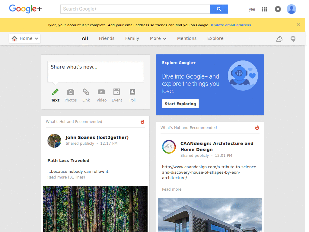Click flame icon on John Soanes card
This screenshot has height=232, width=309.
point(142,121)
